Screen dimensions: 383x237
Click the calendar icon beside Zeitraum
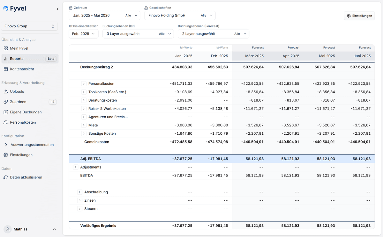point(71,8)
